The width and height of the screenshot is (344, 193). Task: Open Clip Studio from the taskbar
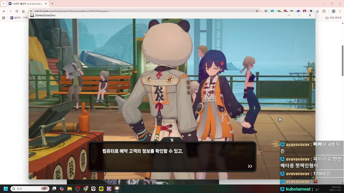point(93,189)
